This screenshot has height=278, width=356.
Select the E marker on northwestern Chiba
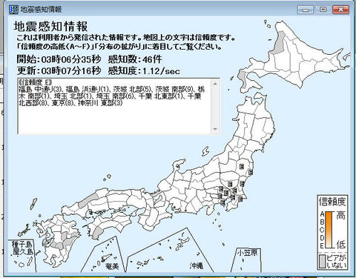[x=233, y=197]
